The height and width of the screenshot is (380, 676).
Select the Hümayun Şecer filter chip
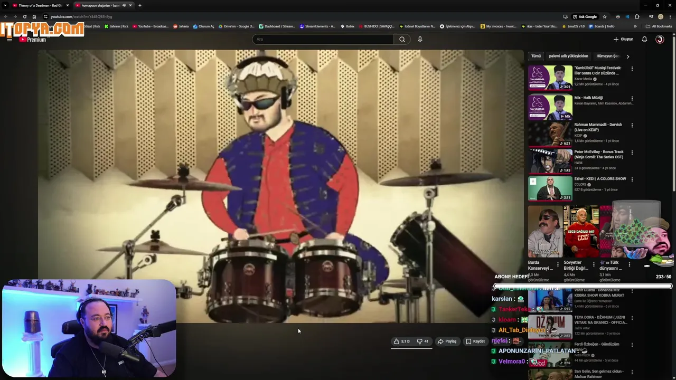[x=607, y=56]
